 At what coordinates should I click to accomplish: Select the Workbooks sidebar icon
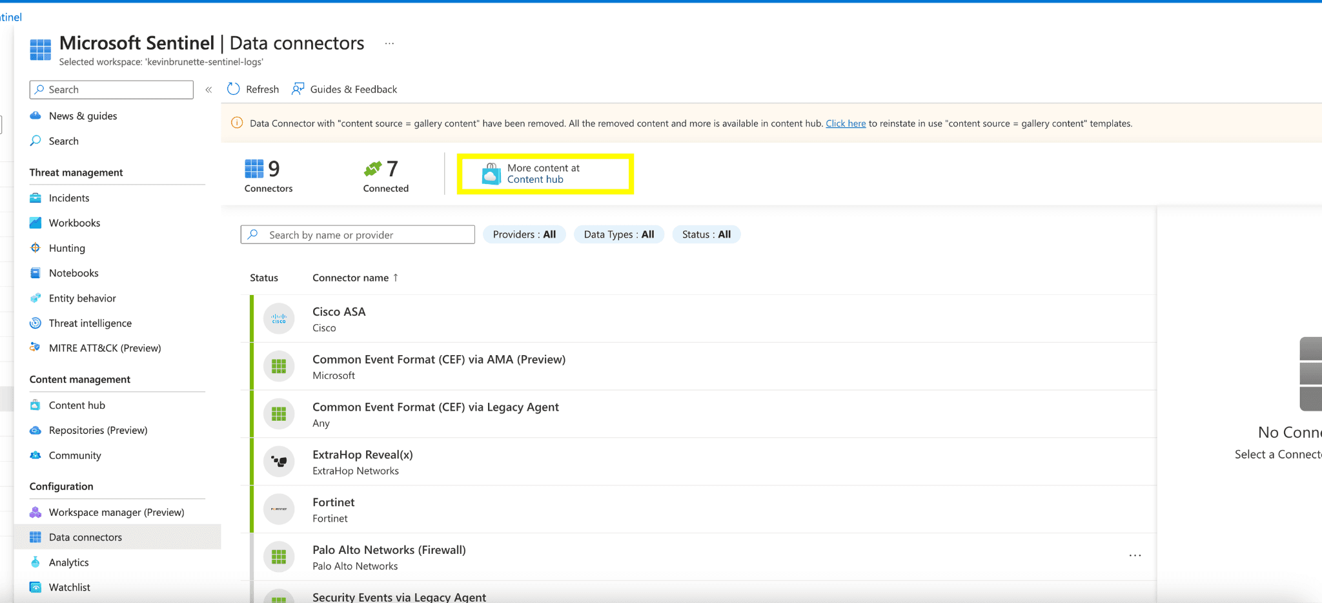point(36,223)
